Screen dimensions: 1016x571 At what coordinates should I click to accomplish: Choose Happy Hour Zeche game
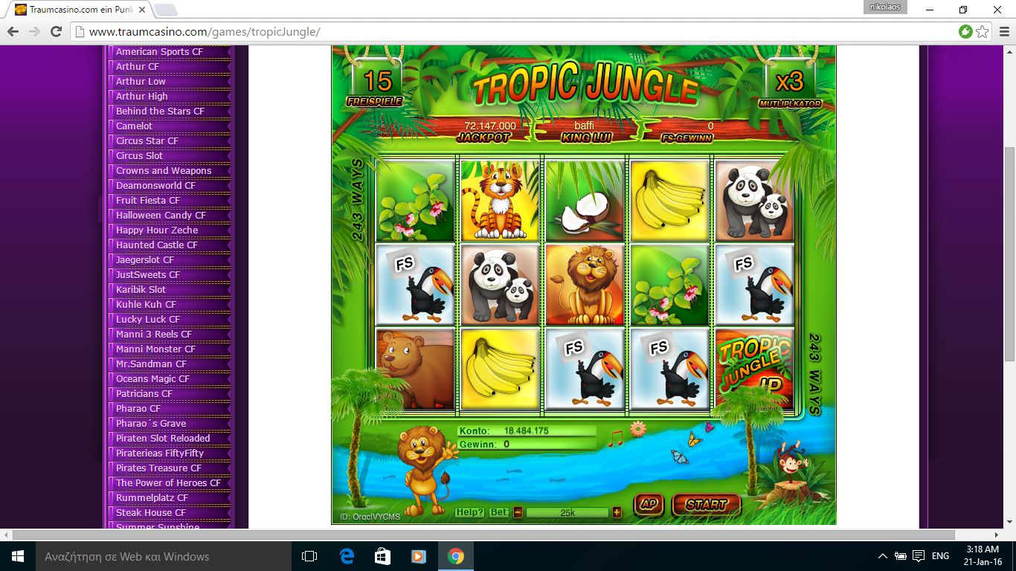point(157,230)
